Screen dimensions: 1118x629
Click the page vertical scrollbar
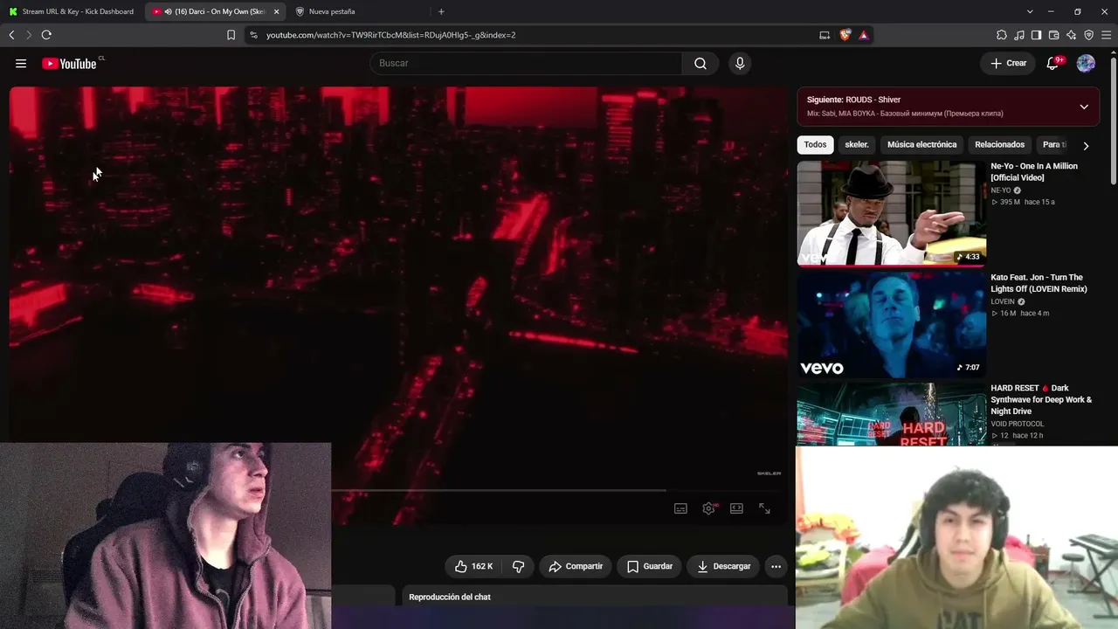[x=1113, y=119]
